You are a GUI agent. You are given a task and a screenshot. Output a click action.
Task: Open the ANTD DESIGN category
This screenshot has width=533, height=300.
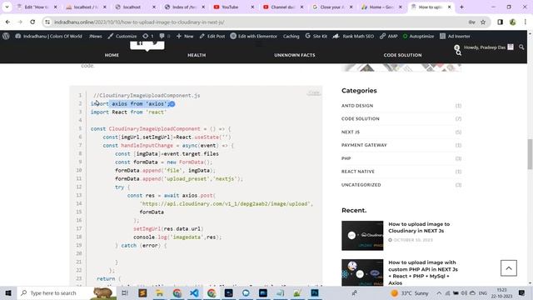[x=357, y=106]
